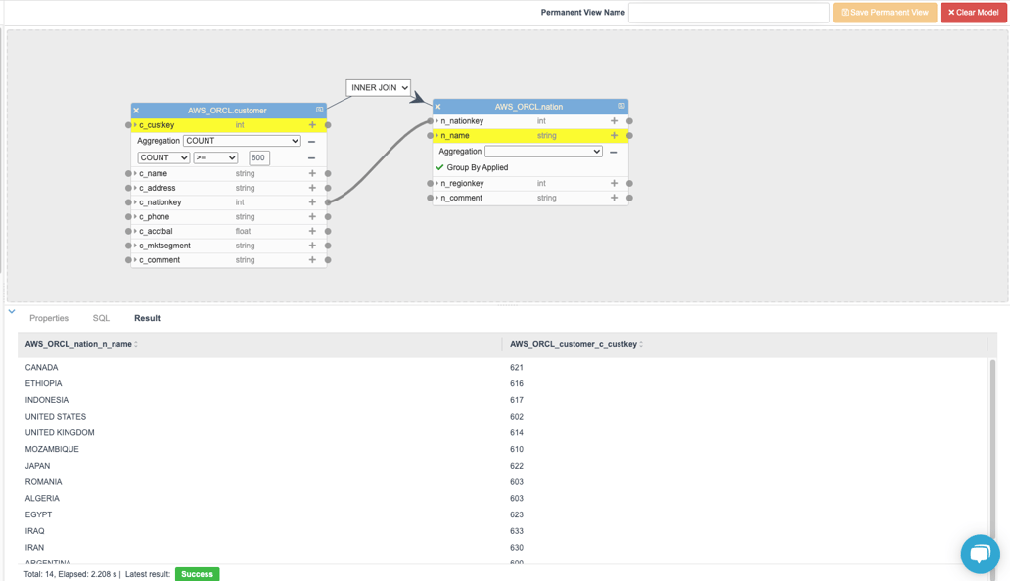Click the grid icon on AWS_ORCL.nation header
Image resolution: width=1010 pixels, height=581 pixels.
[620, 105]
